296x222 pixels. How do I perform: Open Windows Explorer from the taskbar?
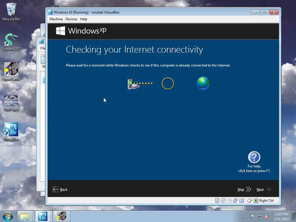coord(25,216)
